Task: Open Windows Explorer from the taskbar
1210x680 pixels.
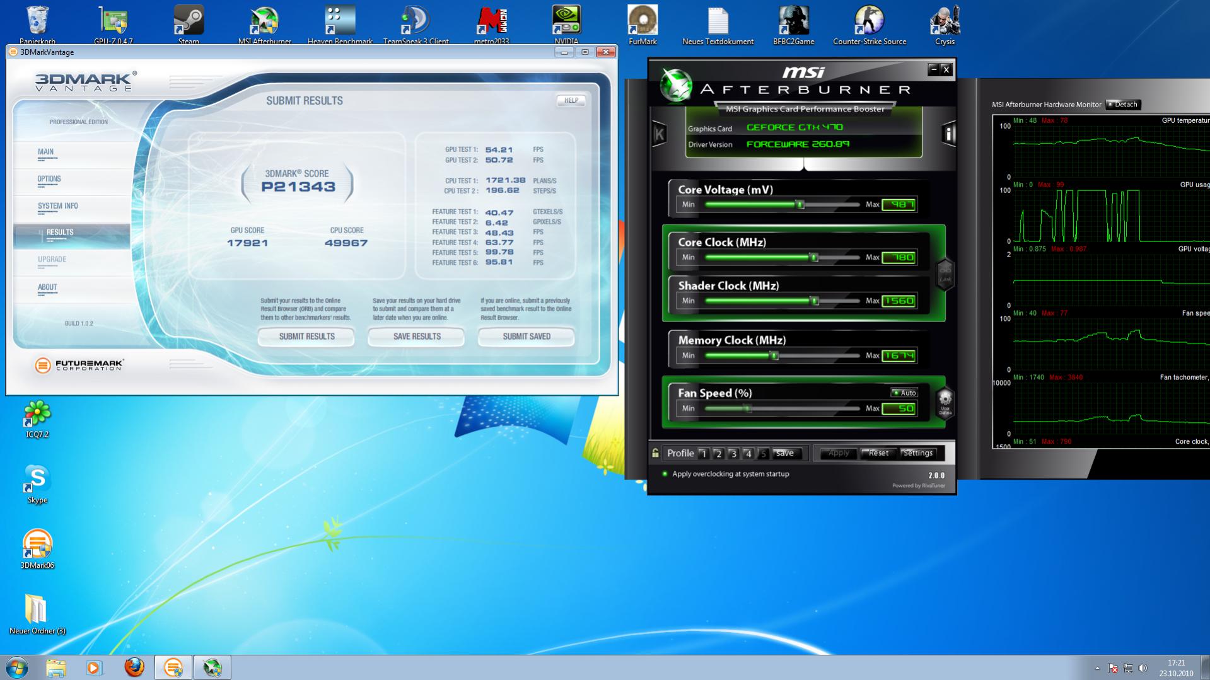Action: click(x=56, y=667)
